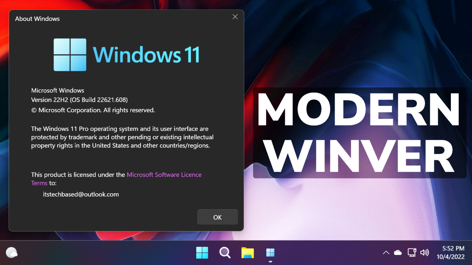Confirm the About Windows dialog with OK
This screenshot has height=265, width=472.
217,217
